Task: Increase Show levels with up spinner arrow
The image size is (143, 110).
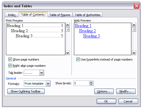Action: coord(91,82)
